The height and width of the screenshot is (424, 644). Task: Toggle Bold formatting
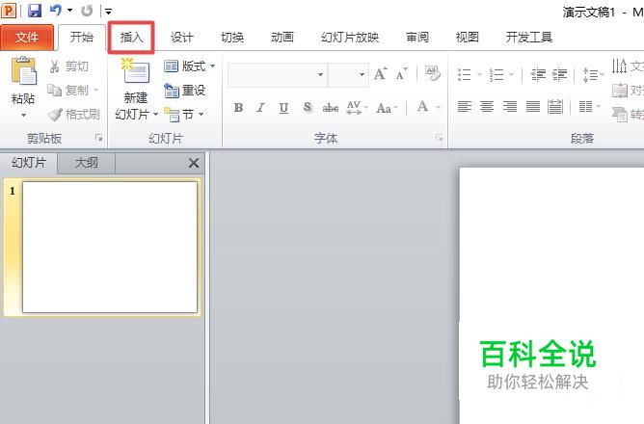tap(238, 108)
